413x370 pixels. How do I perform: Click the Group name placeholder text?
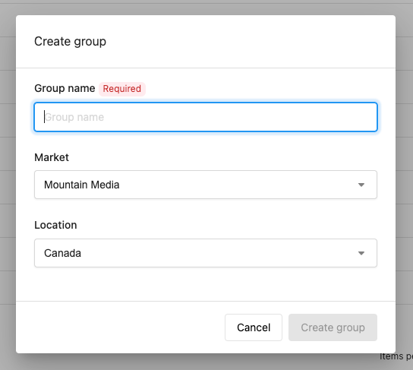pyautogui.click(x=74, y=117)
